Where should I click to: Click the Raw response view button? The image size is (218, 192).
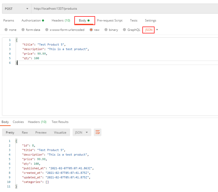tap(25, 132)
